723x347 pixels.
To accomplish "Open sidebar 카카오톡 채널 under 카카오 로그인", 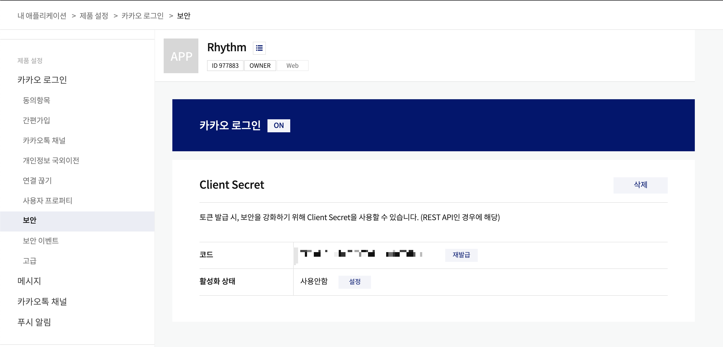I will click(x=44, y=140).
